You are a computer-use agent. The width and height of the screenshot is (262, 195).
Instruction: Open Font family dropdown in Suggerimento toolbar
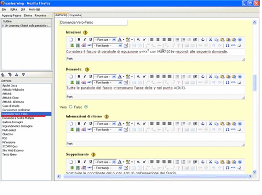[107, 168]
